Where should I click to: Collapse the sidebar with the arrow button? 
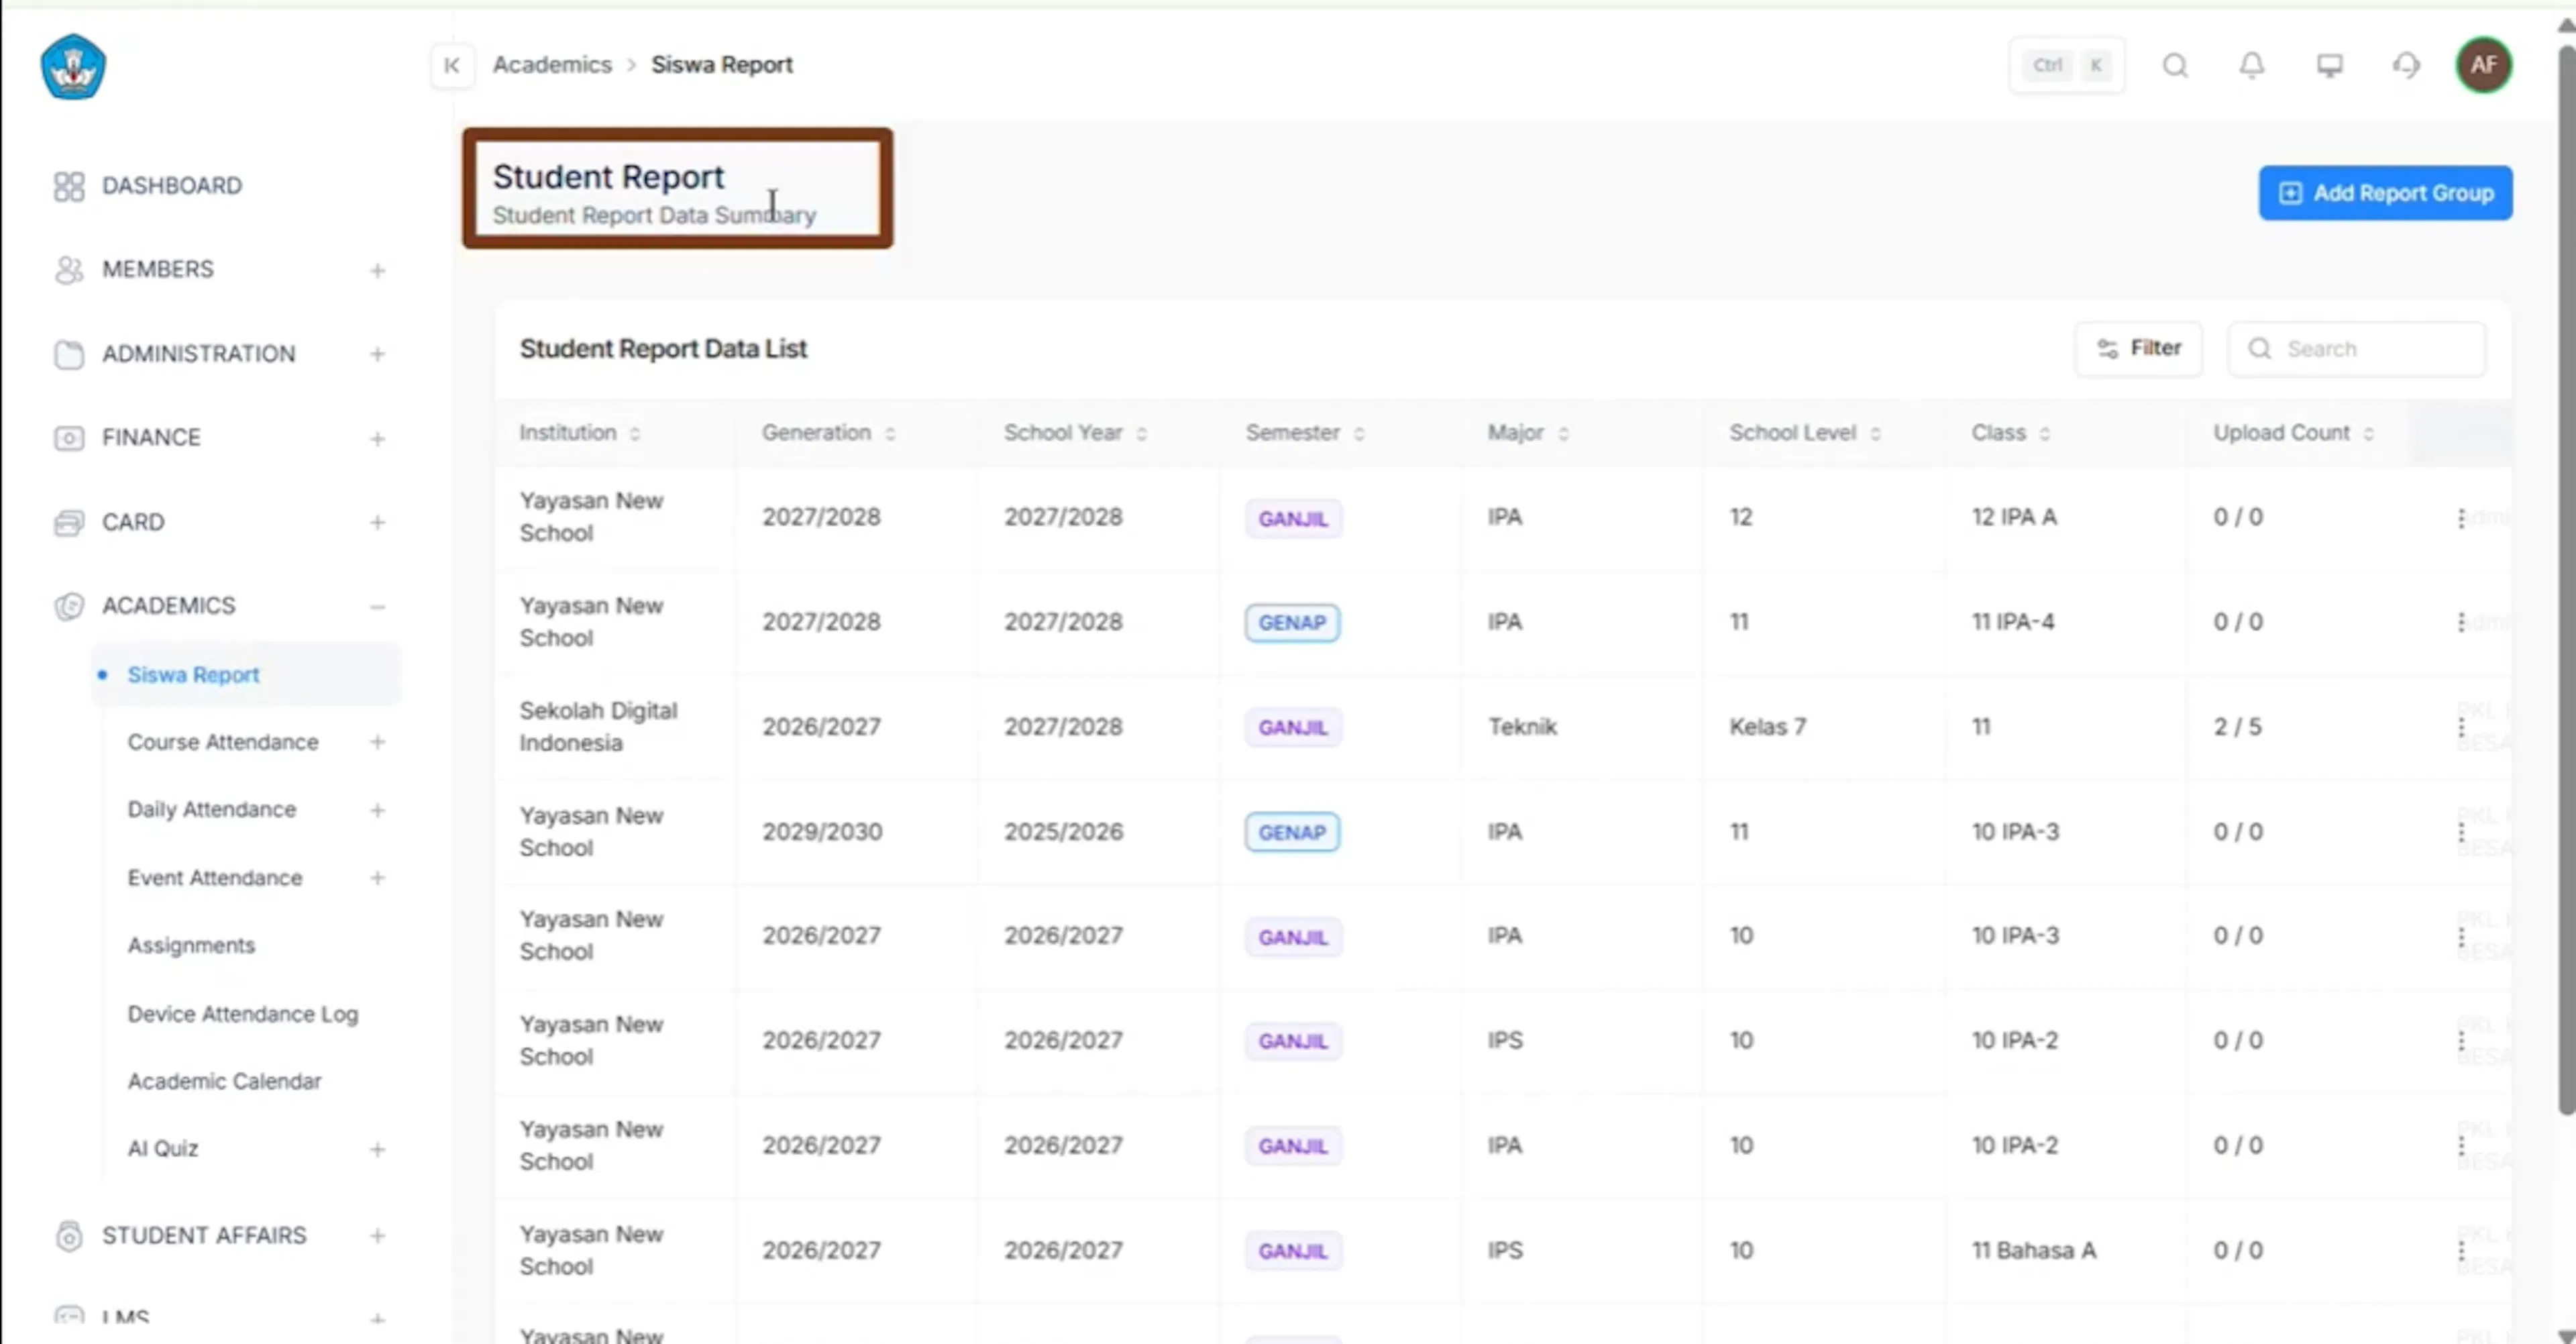pos(452,66)
